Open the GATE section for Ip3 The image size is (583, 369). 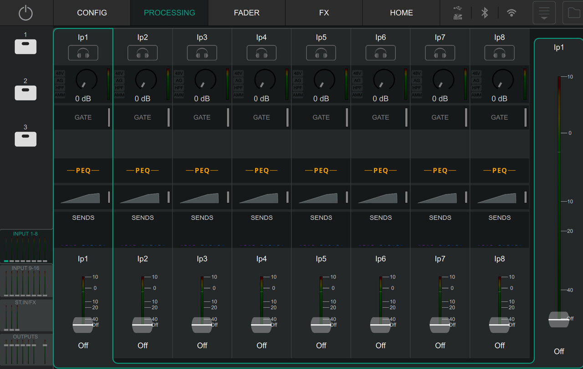[202, 117]
